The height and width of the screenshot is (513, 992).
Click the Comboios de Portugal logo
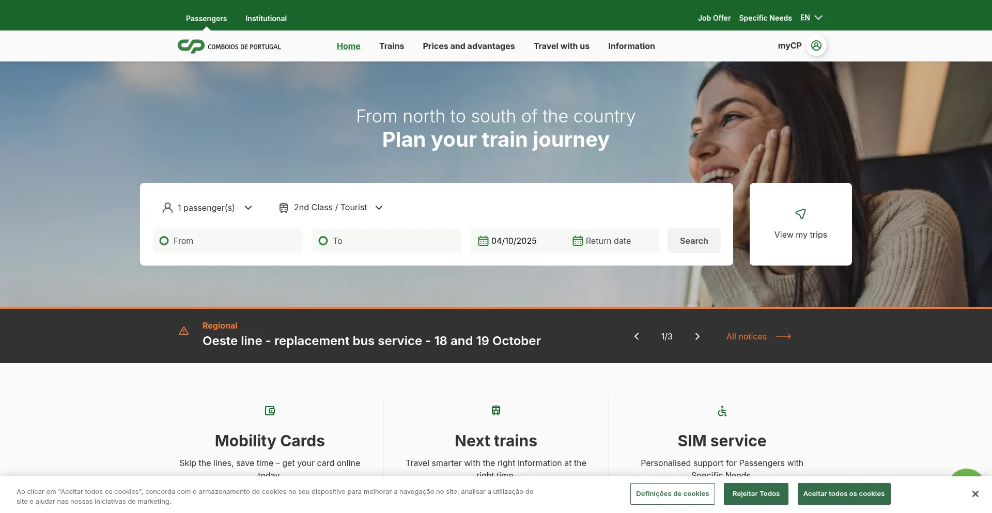click(x=229, y=46)
